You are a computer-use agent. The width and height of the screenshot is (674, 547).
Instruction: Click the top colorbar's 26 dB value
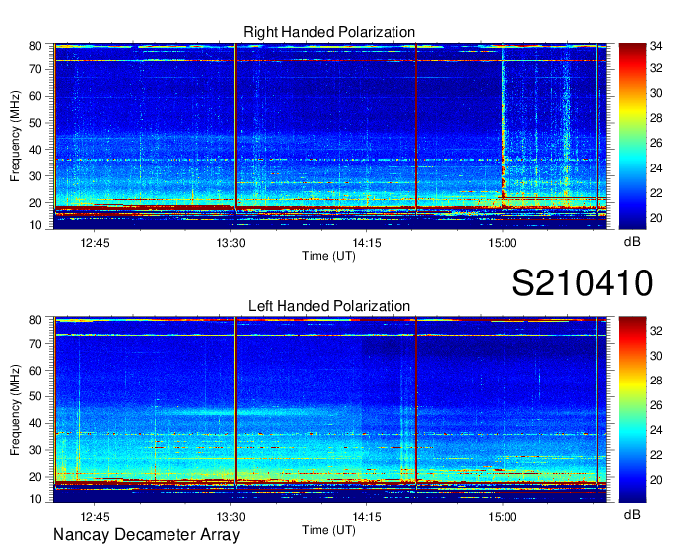(656, 143)
